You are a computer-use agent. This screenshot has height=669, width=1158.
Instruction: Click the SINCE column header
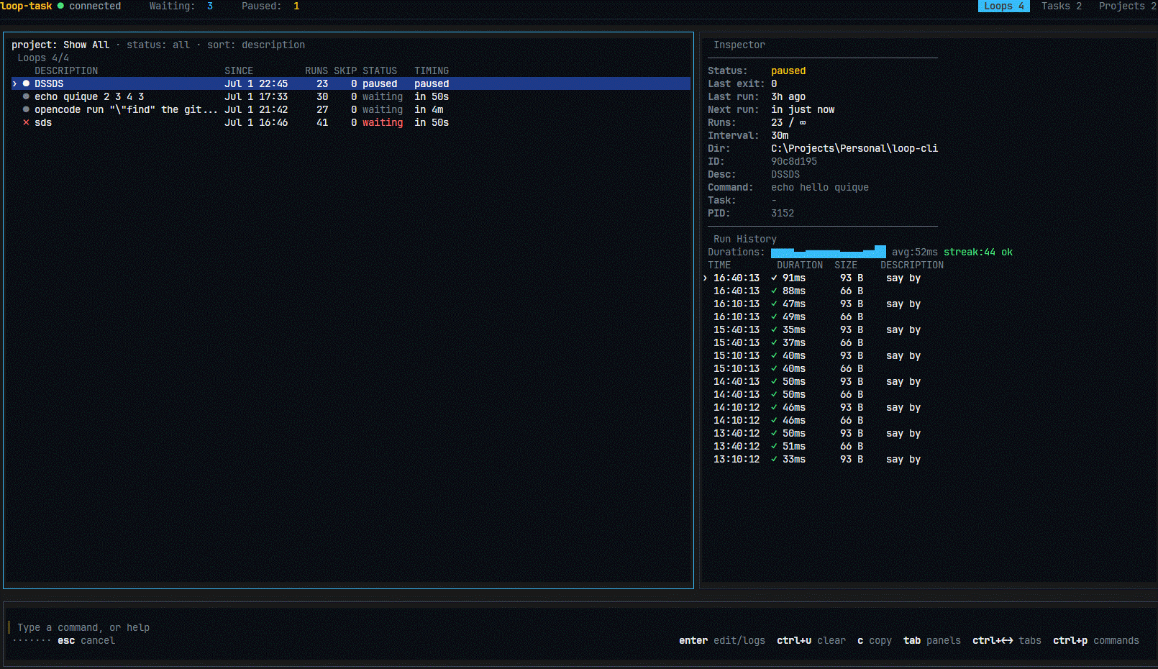click(239, 70)
